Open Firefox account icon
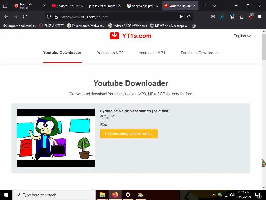 [x=232, y=17]
